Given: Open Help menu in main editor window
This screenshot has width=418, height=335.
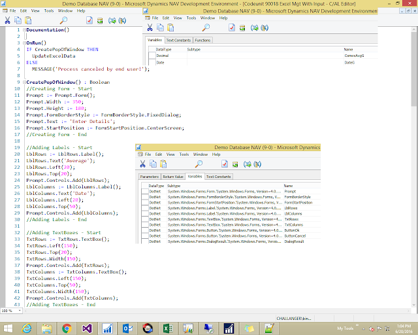Looking at the screenshot, I should pos(81,10).
